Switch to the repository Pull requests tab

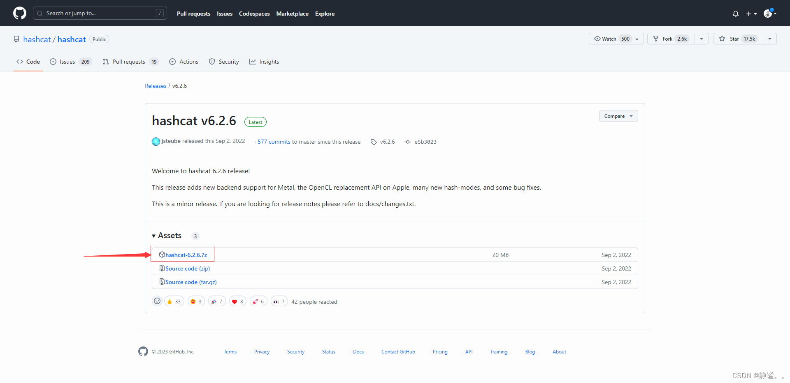click(x=130, y=62)
